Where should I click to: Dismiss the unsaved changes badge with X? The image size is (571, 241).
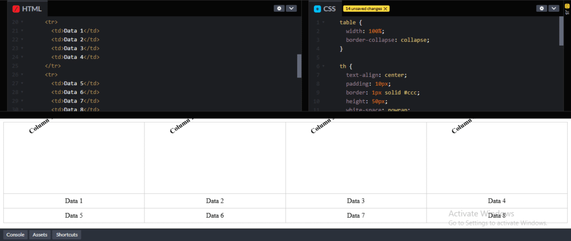click(x=385, y=9)
